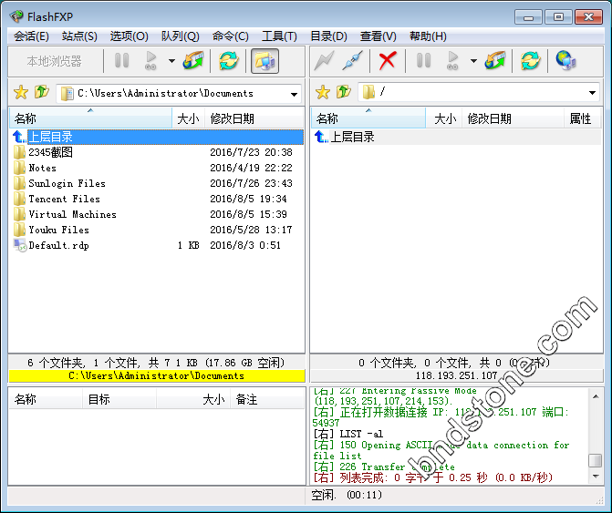Screen dimensions: 612x513
Task: Open the 目录(D) menu
Action: point(328,36)
